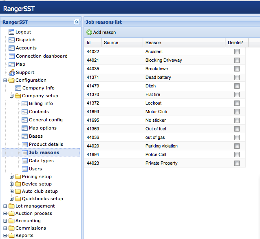Image resolution: width=260 pixels, height=239 pixels.
Task: Open the Connection dashboard link
Action: click(x=42, y=56)
